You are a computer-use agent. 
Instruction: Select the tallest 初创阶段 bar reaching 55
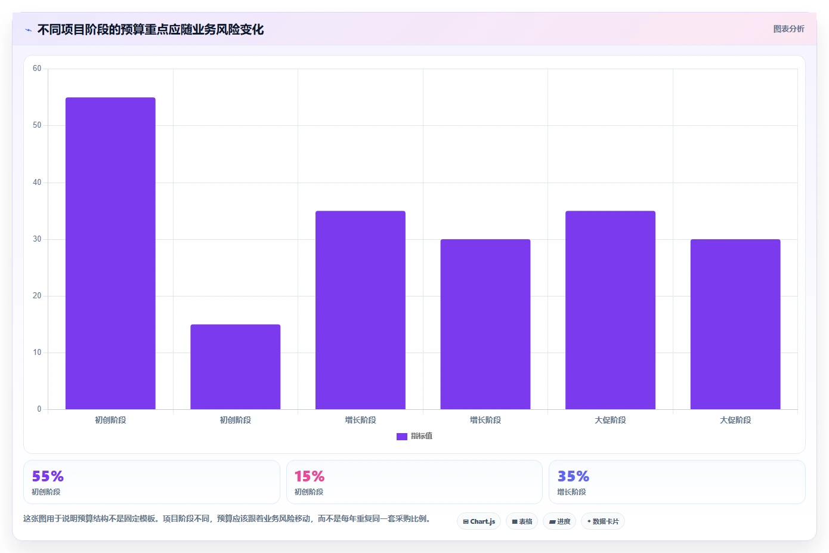(x=110, y=253)
